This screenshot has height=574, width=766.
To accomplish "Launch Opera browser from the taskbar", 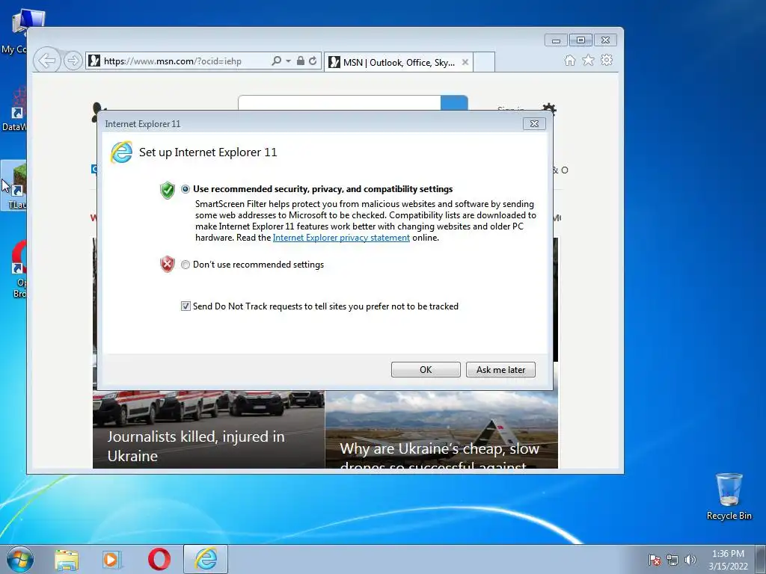I will pos(159,559).
